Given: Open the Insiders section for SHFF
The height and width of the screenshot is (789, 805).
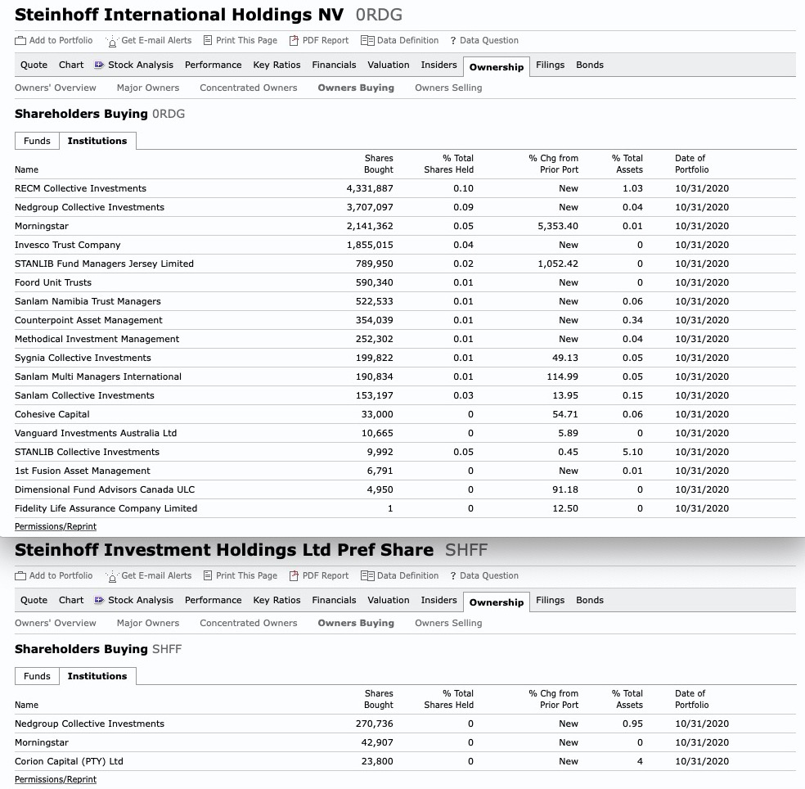Looking at the screenshot, I should 438,600.
